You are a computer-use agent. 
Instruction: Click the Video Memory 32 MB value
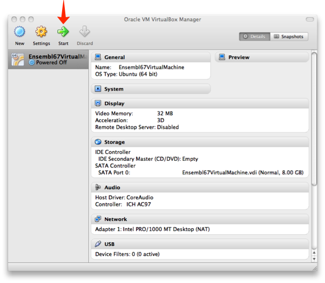165,113
